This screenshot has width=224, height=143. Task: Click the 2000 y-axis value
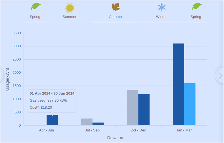click(x=17, y=73)
